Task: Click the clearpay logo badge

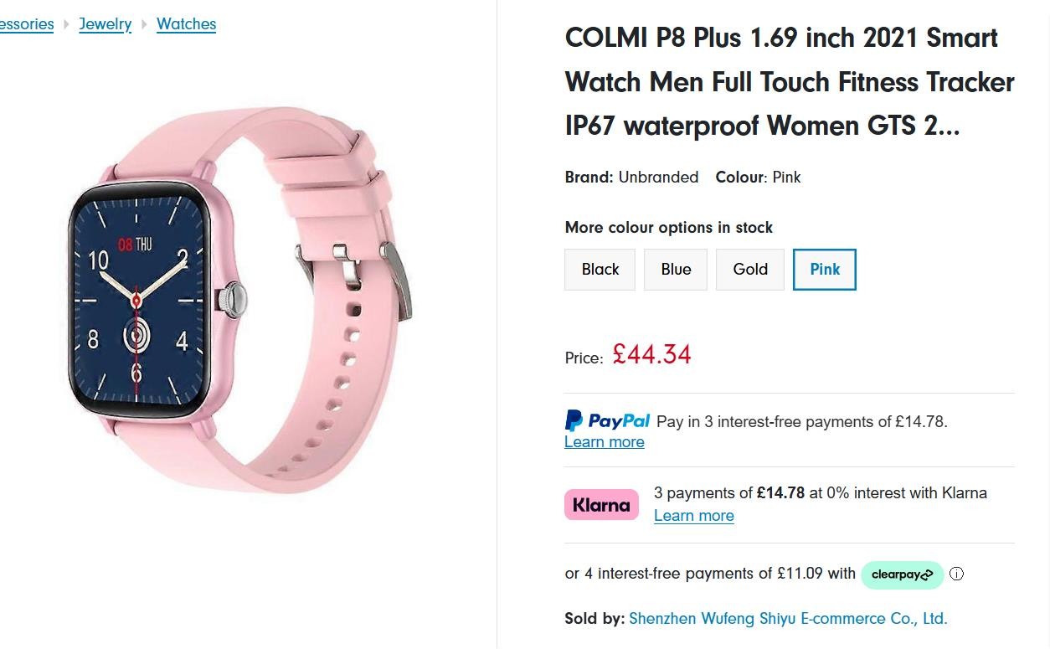Action: tap(902, 574)
